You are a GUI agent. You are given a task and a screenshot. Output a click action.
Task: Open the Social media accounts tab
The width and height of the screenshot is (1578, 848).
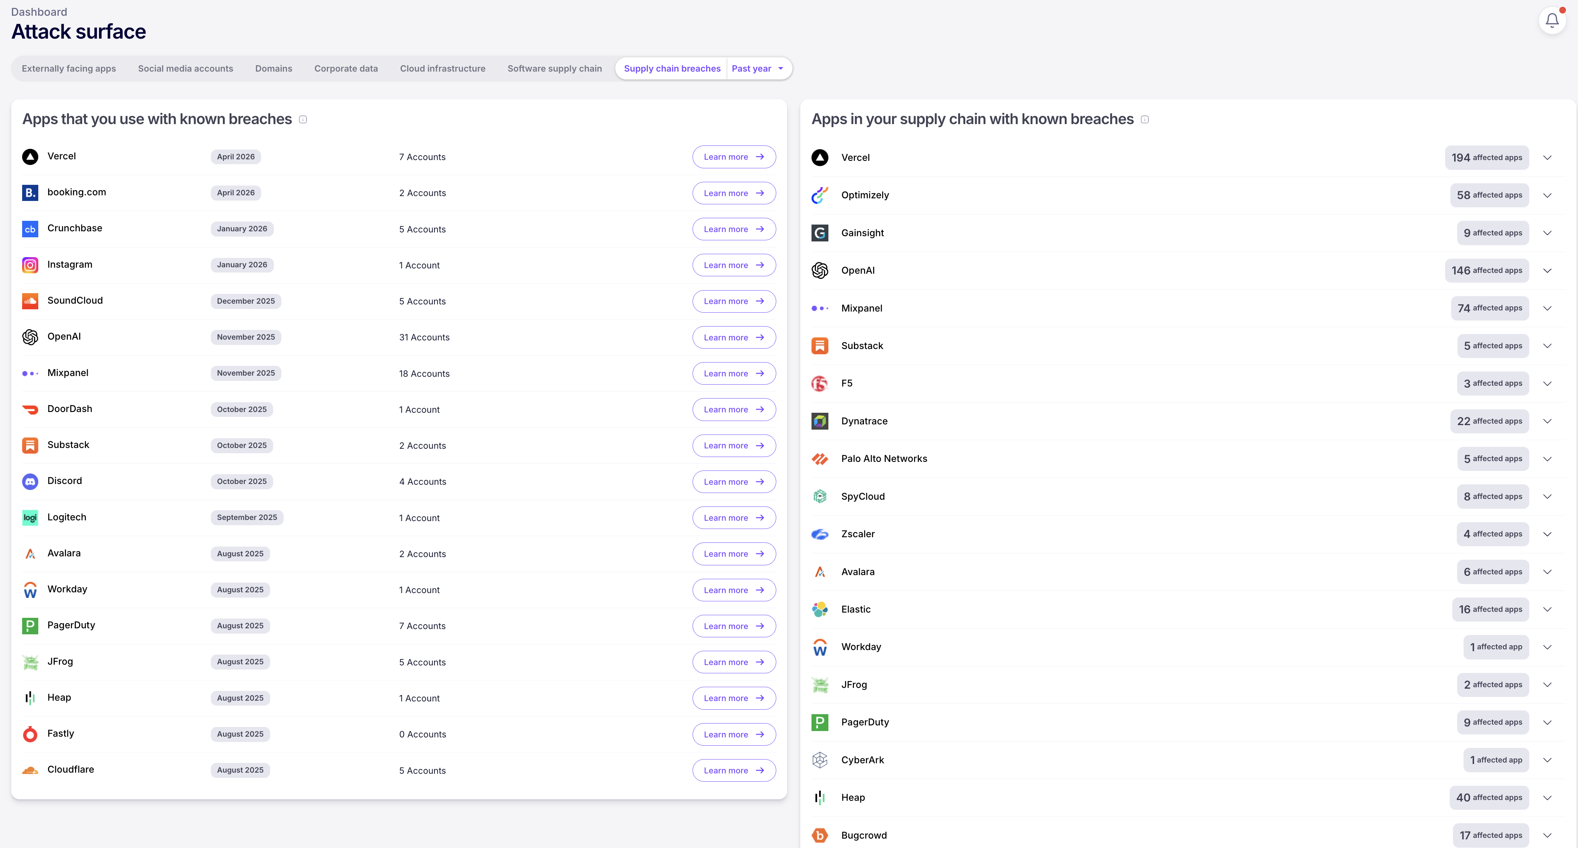(x=186, y=69)
